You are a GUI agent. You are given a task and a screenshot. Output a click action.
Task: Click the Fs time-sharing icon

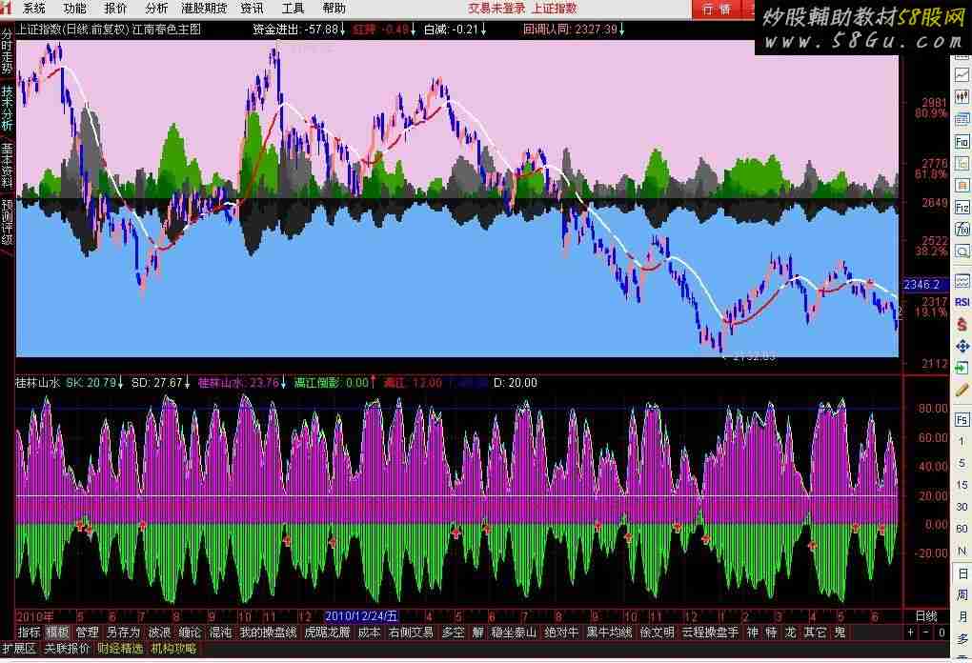[x=962, y=419]
